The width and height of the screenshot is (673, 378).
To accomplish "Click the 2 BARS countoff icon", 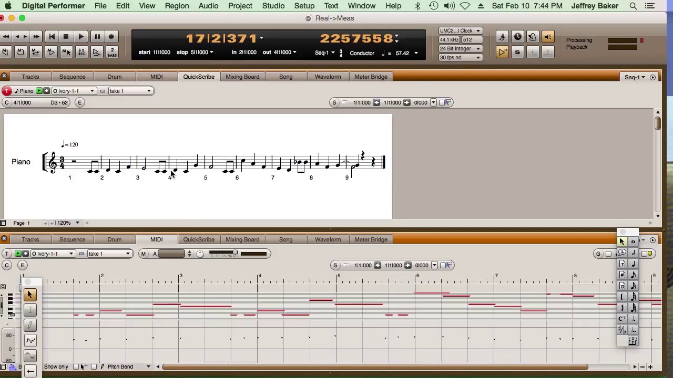I will click(x=112, y=52).
